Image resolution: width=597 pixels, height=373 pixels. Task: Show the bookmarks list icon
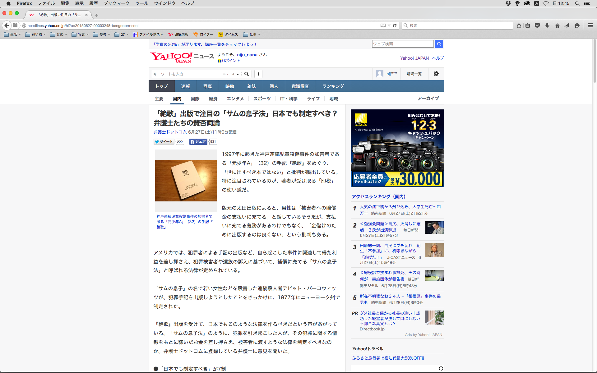coord(528,25)
